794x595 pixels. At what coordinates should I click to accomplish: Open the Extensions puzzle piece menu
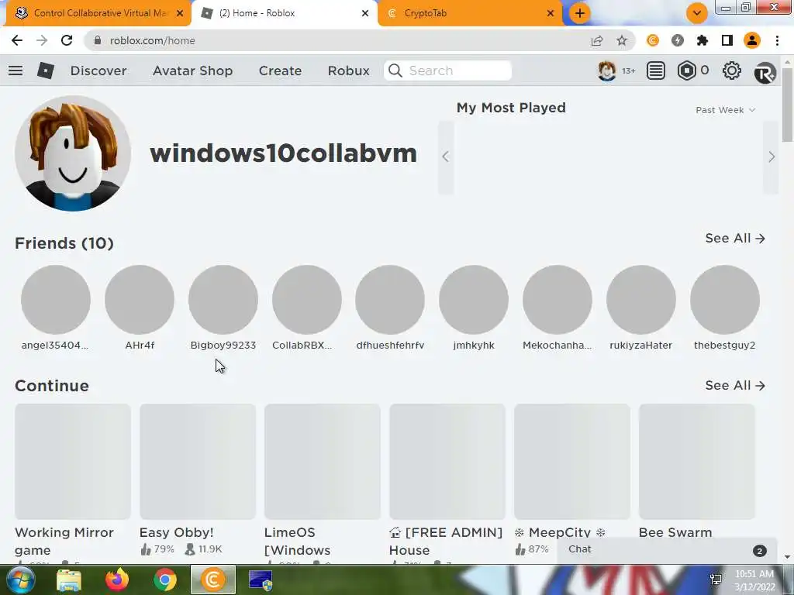pos(703,40)
